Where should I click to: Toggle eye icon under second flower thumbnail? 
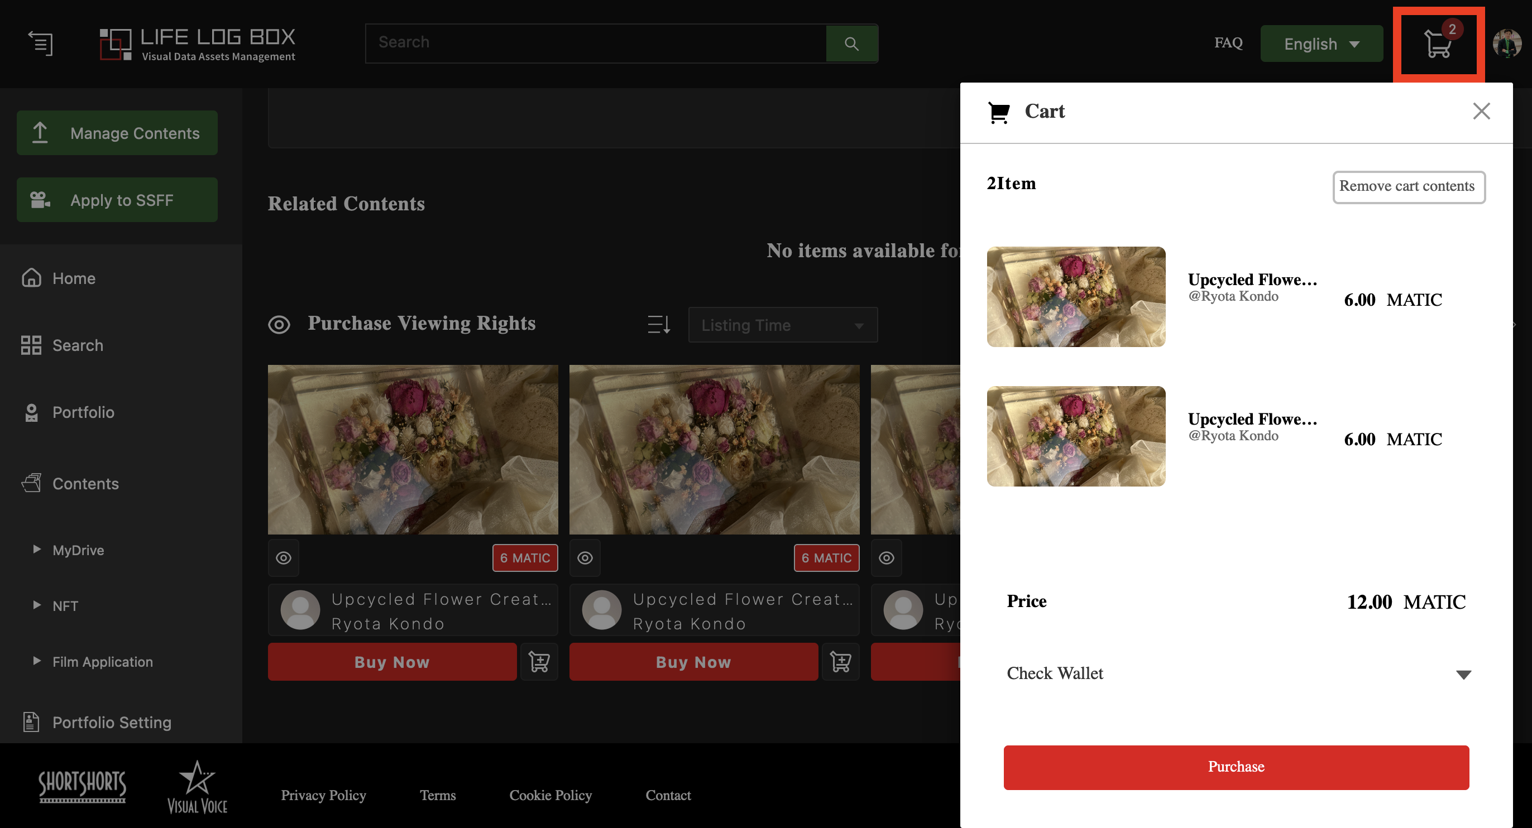[x=585, y=557]
